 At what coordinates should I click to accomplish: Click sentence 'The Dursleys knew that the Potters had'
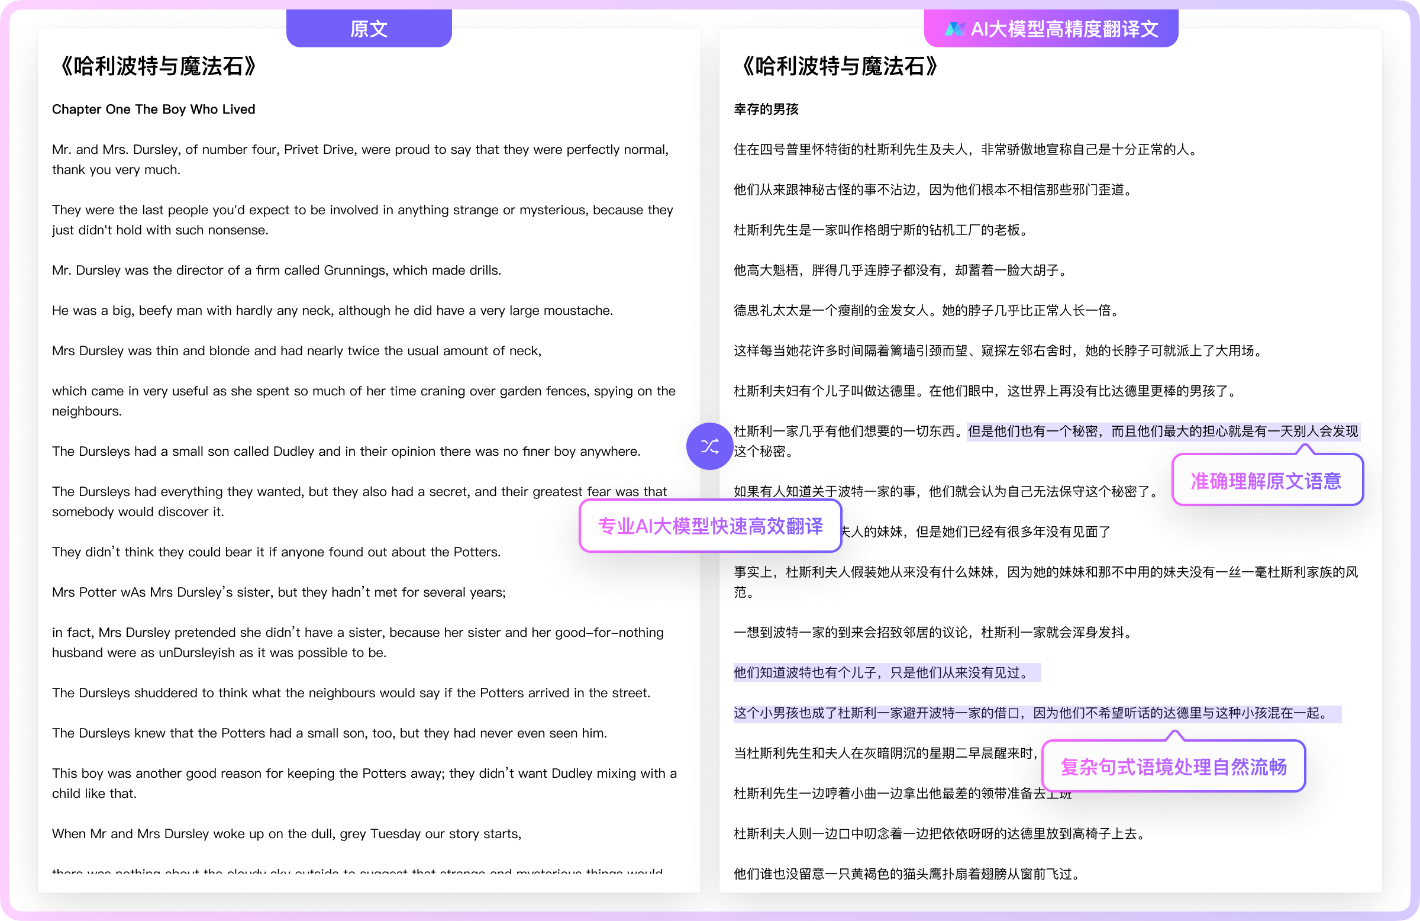pos(330,733)
